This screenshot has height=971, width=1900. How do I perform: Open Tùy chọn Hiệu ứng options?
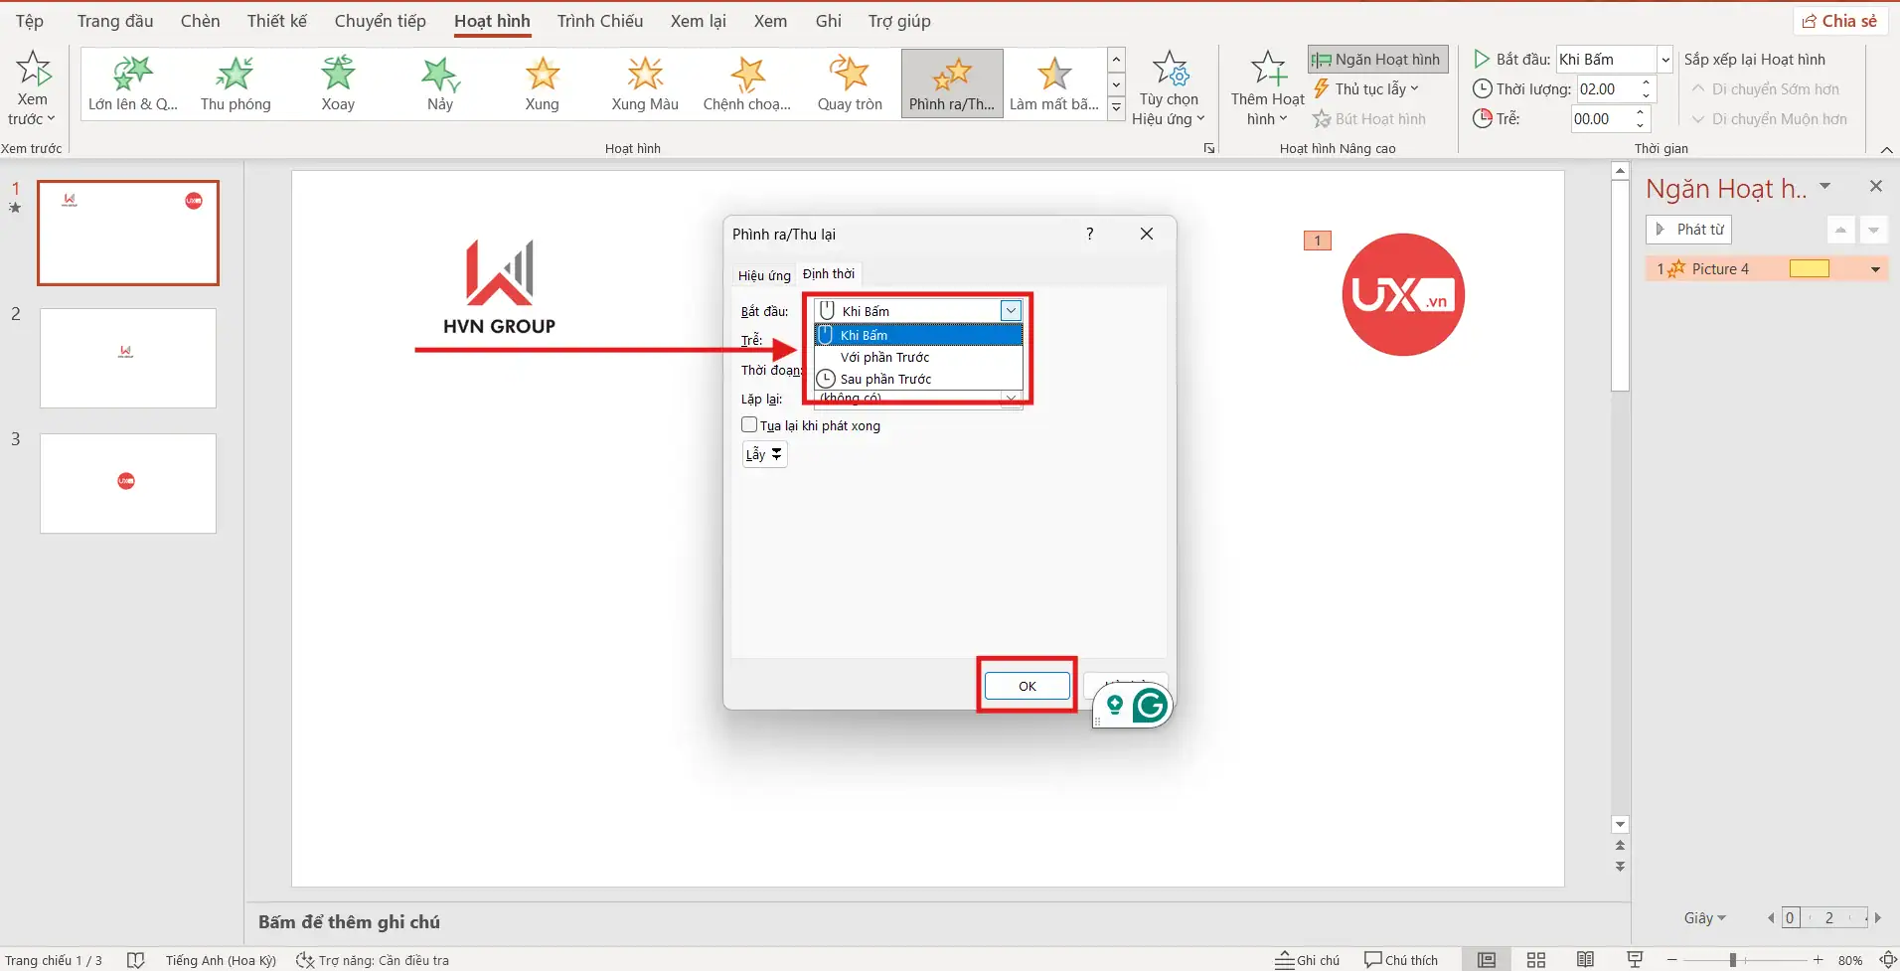coord(1169,89)
